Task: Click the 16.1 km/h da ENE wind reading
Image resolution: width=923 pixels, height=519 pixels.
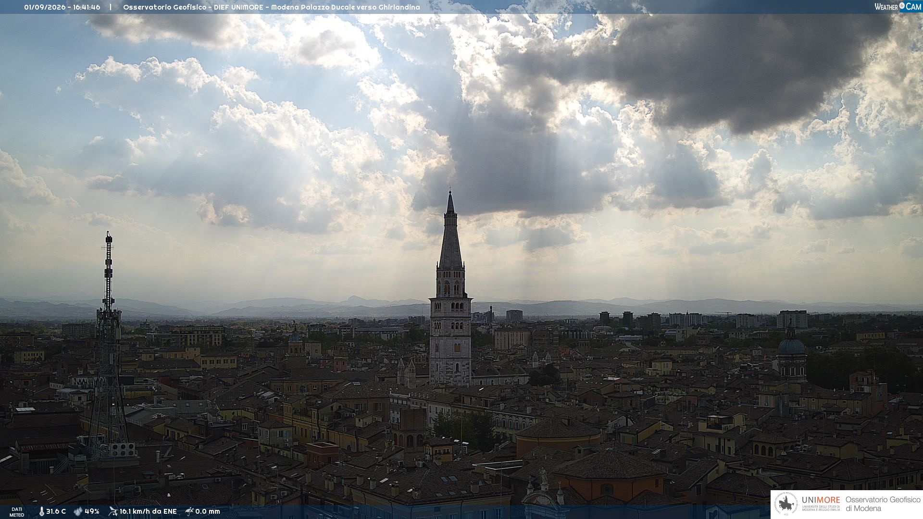Action: point(148,511)
